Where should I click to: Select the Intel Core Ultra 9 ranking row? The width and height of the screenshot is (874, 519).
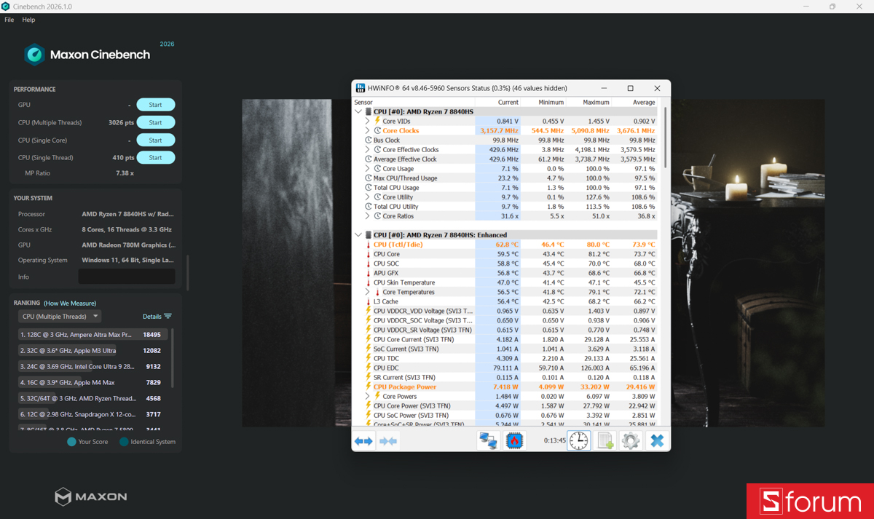93,367
